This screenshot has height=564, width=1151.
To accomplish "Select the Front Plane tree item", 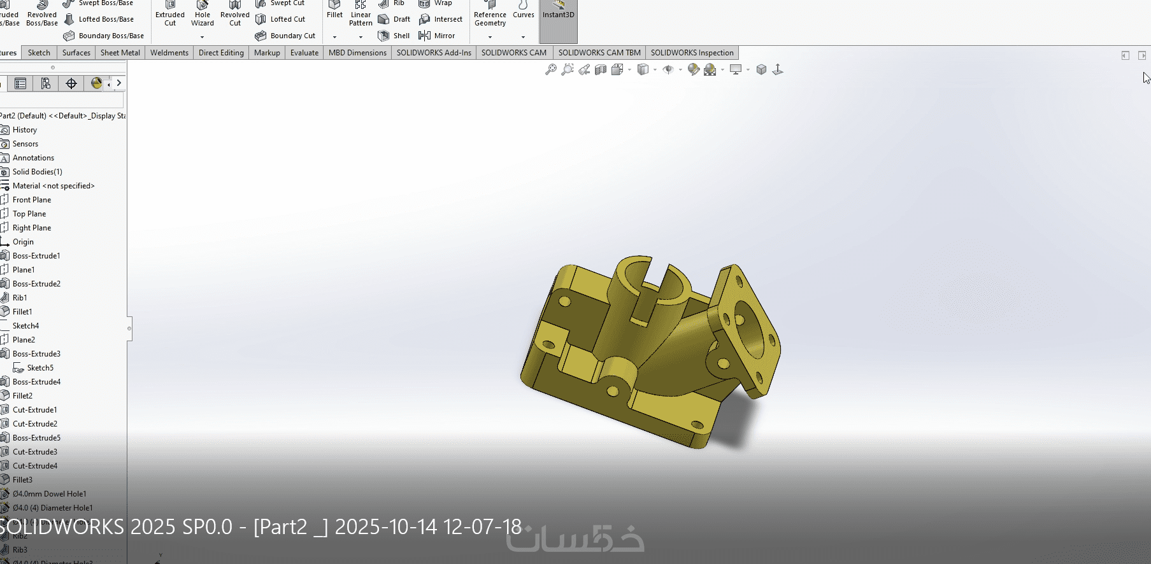I will pos(32,200).
